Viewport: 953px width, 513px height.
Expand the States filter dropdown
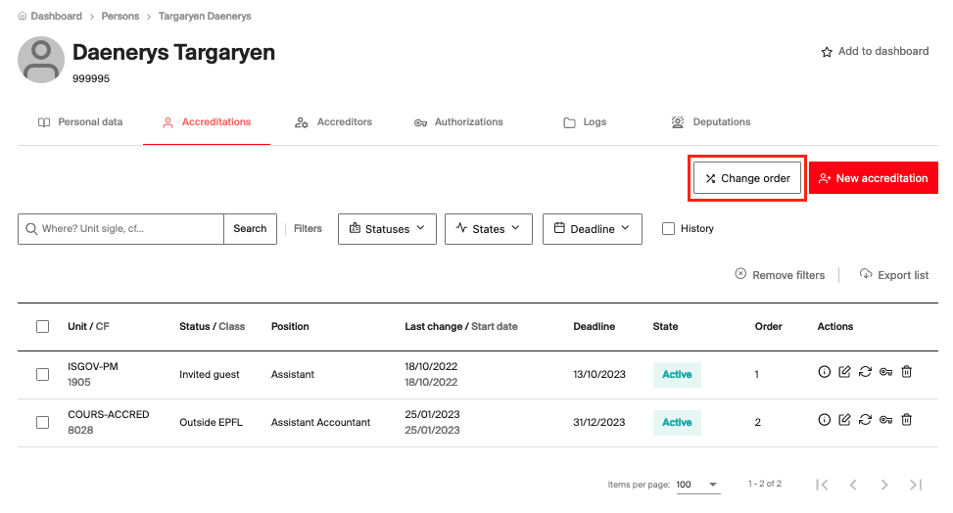tap(488, 229)
